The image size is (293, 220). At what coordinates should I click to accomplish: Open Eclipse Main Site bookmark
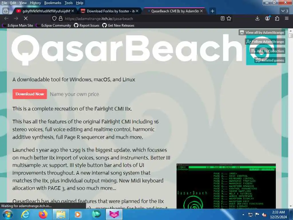click(18, 25)
